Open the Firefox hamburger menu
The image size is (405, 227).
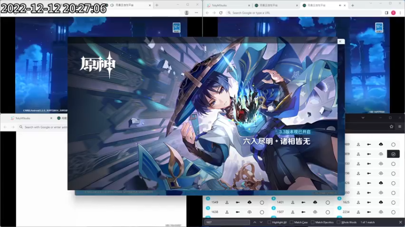[x=400, y=127]
